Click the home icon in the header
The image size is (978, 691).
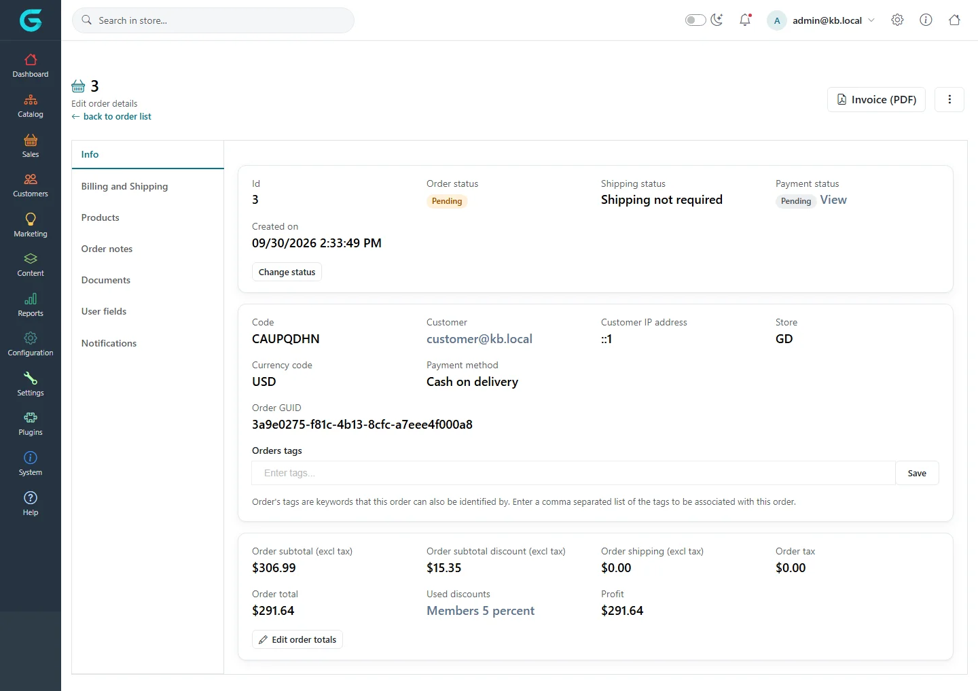[954, 20]
